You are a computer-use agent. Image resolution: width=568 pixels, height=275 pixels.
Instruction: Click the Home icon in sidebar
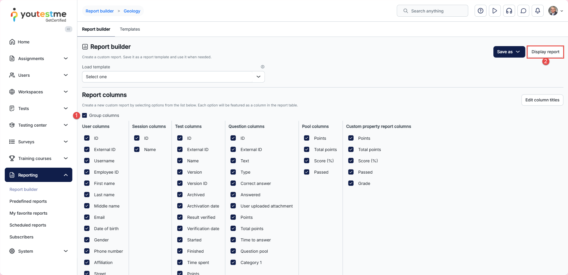(12, 42)
